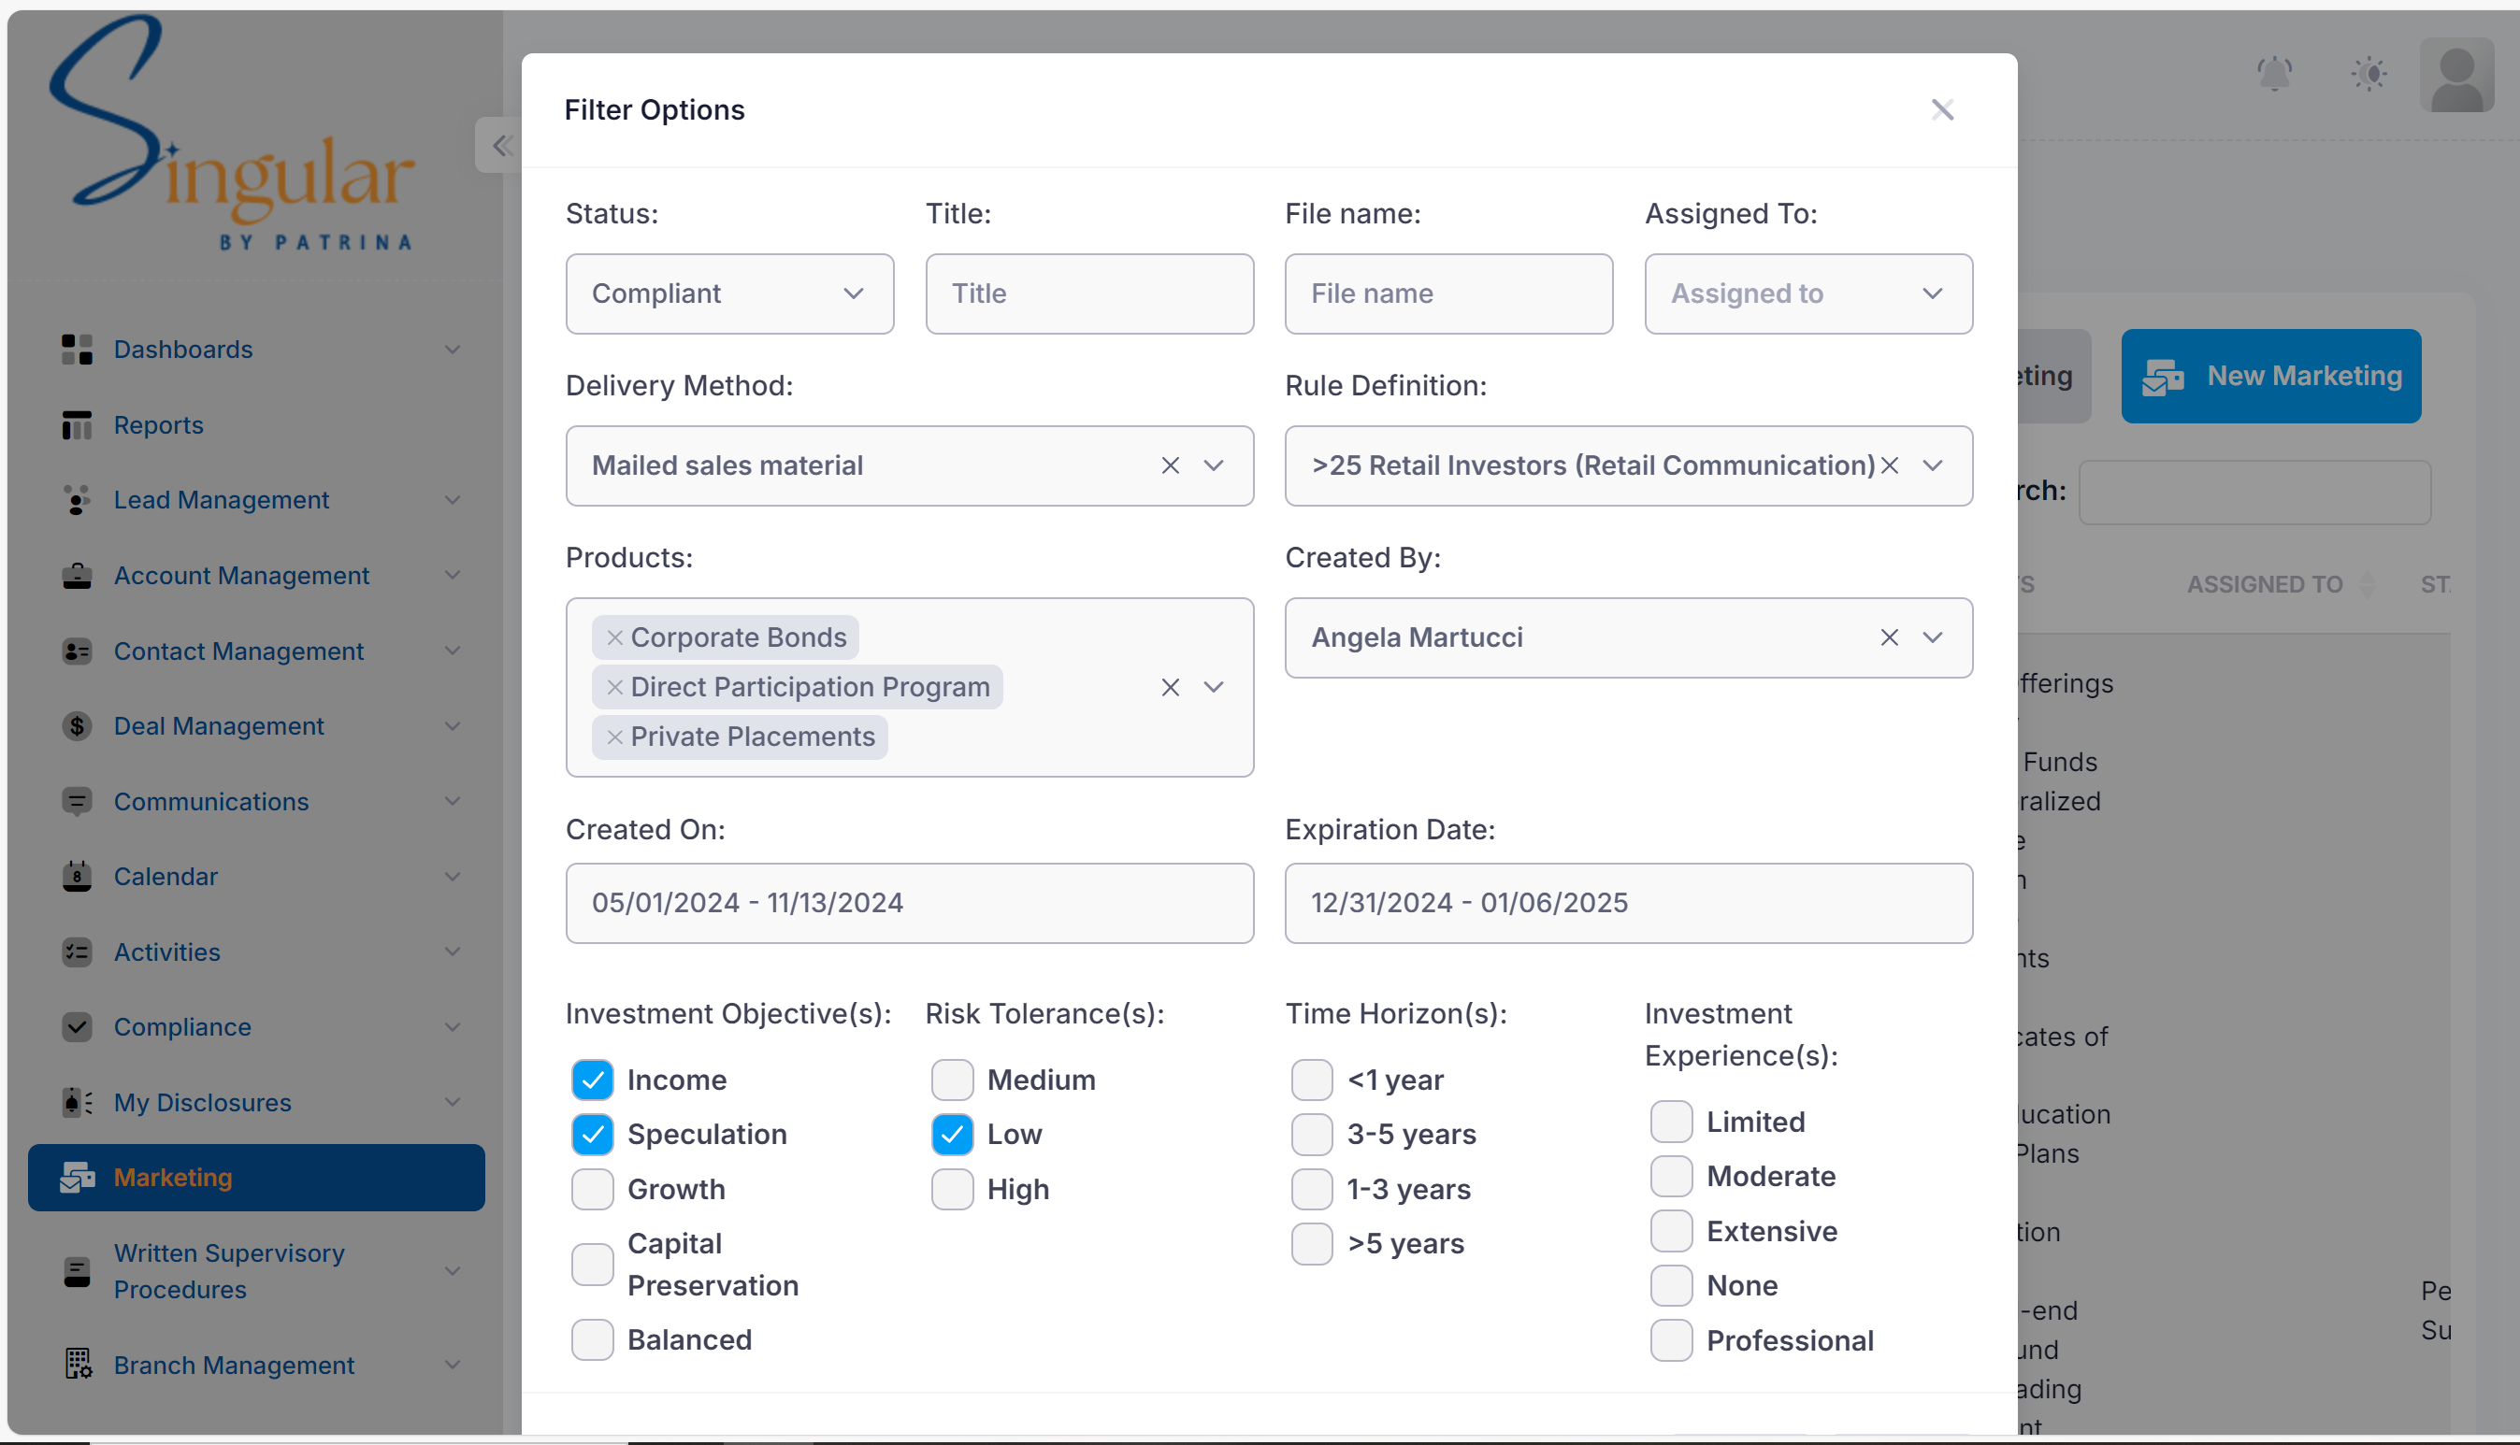Click the Activities checklist icon
Viewport: 2520px width, 1445px height.
point(77,951)
